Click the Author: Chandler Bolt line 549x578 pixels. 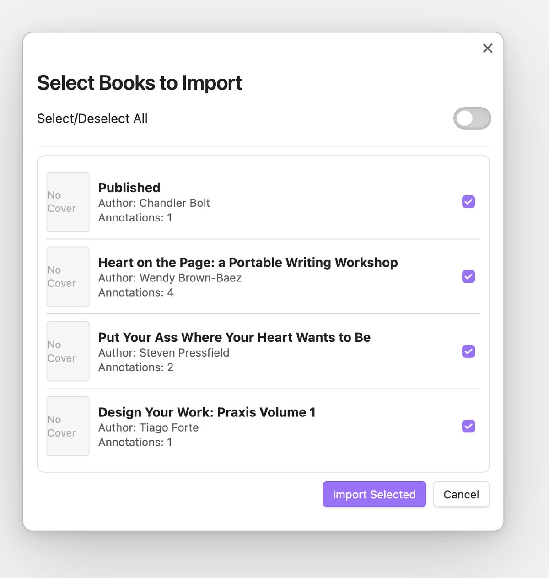point(154,203)
